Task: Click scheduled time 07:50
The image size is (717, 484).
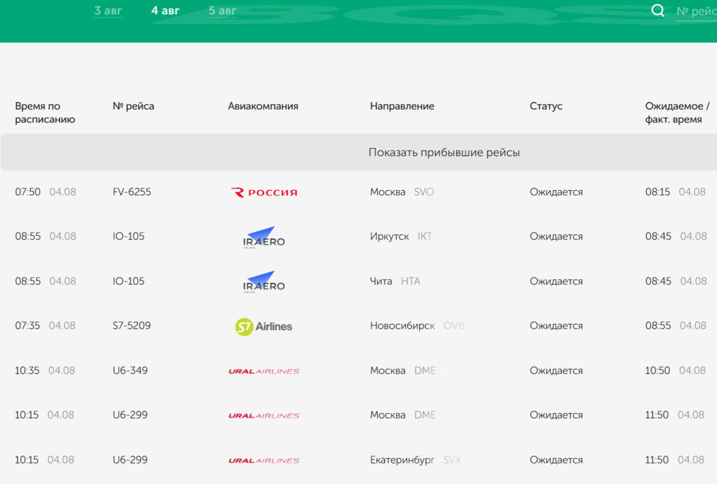Action: 28,192
